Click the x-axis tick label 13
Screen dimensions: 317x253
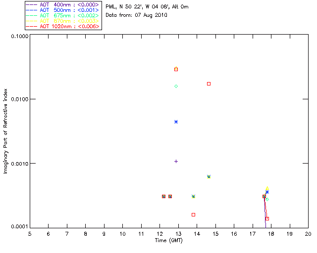(178, 234)
